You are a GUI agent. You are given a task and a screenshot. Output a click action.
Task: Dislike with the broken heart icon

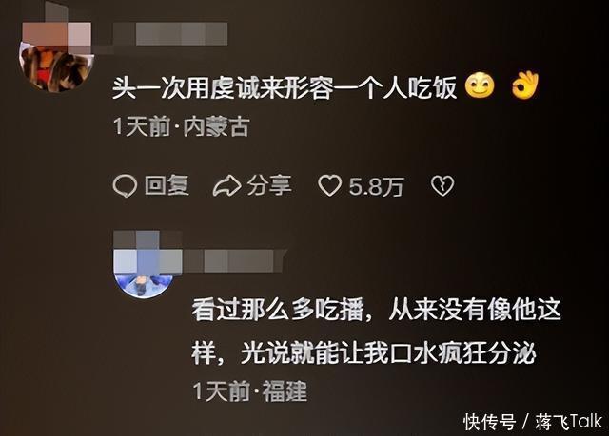tap(442, 186)
